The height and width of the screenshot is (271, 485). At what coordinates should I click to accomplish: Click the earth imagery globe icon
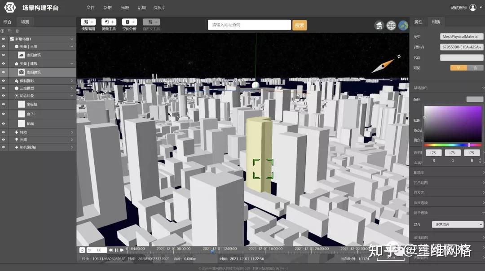click(403, 25)
